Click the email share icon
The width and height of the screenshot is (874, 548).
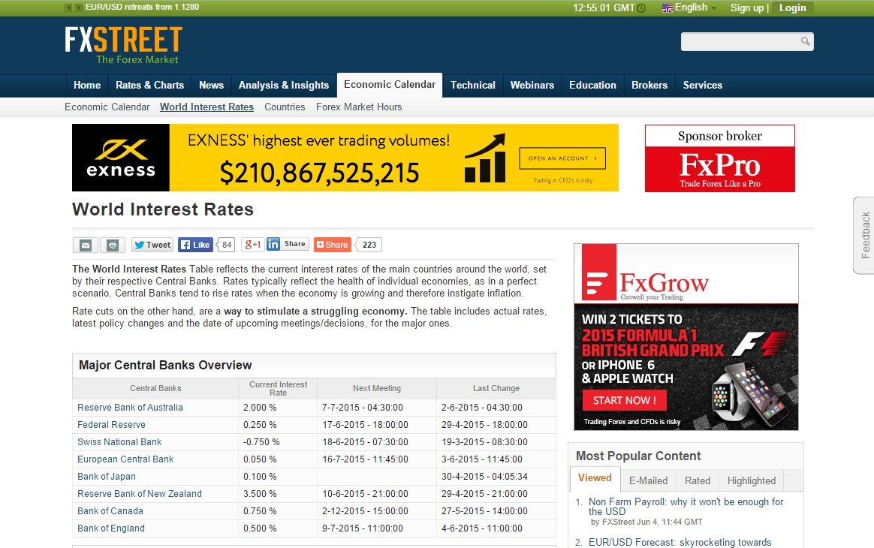click(x=86, y=245)
